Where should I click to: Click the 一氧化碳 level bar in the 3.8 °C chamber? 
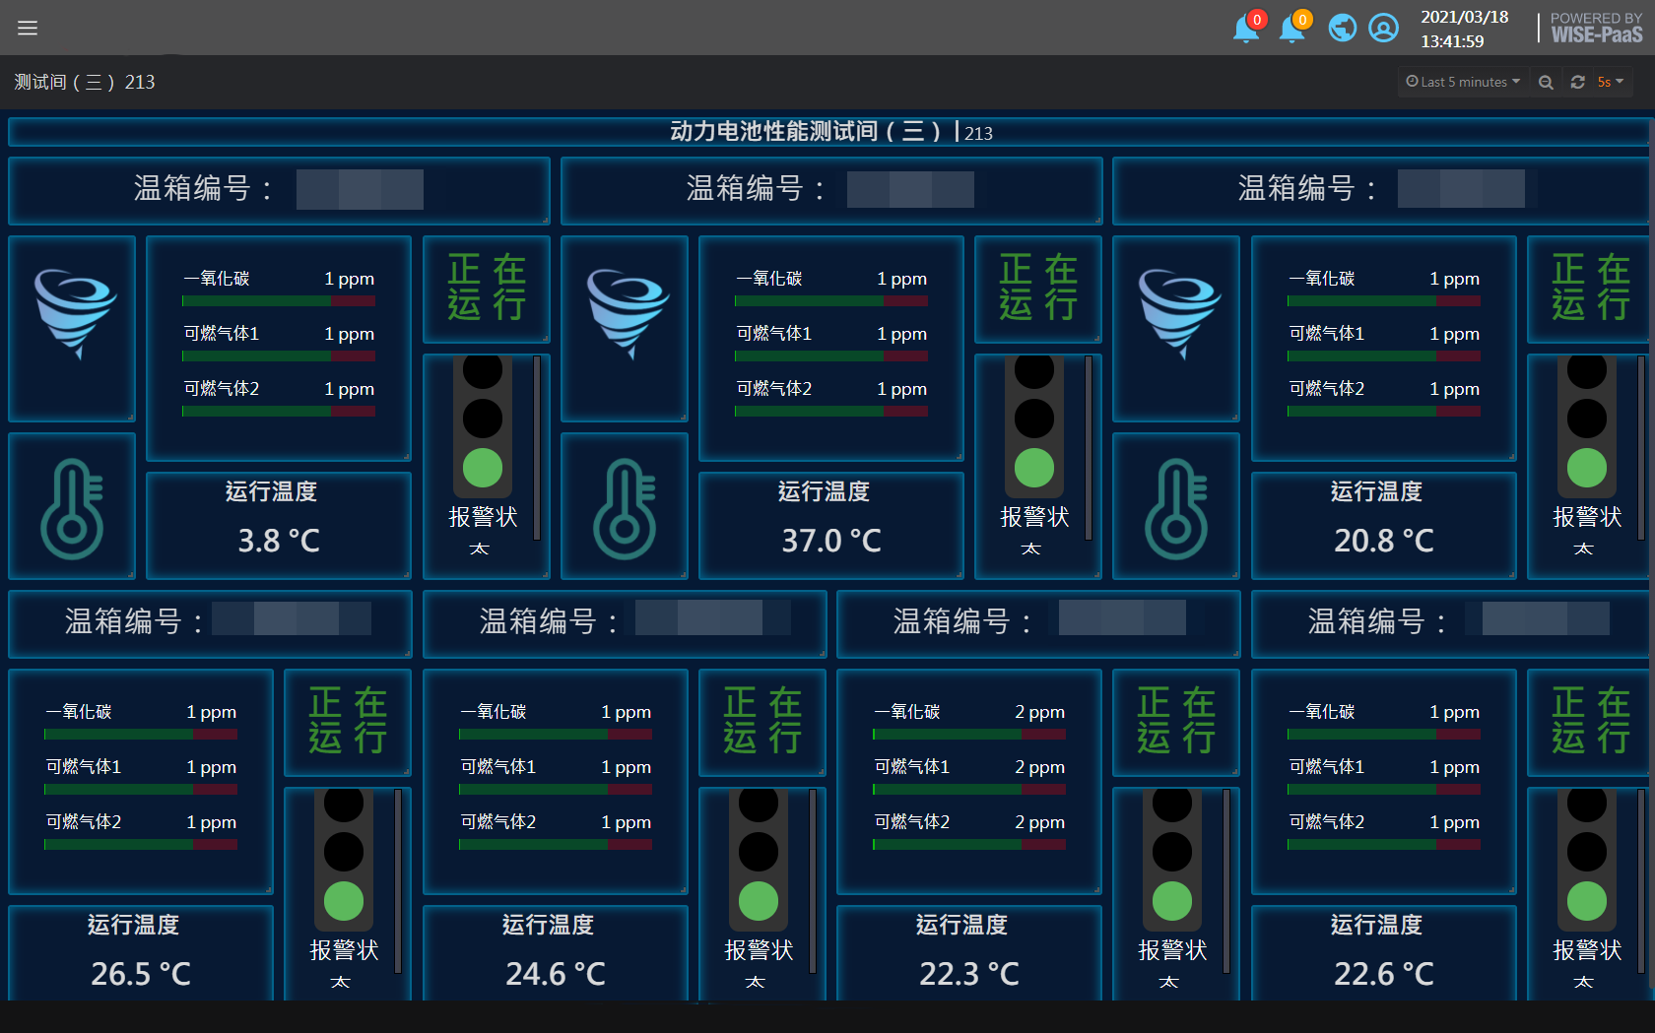tap(279, 301)
